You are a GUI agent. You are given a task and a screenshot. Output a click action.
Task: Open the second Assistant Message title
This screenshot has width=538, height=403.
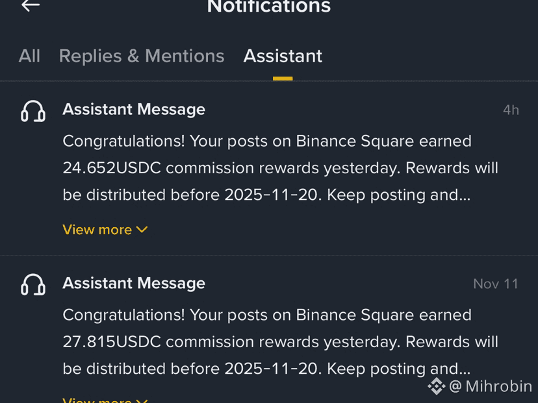coord(134,283)
